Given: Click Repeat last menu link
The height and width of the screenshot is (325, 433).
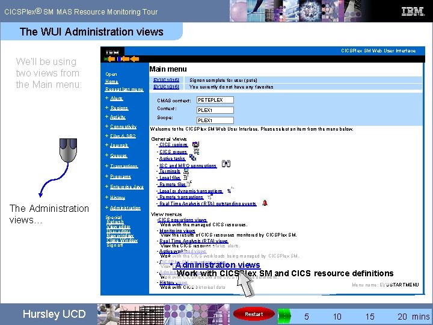Looking at the screenshot, I should point(124,89).
